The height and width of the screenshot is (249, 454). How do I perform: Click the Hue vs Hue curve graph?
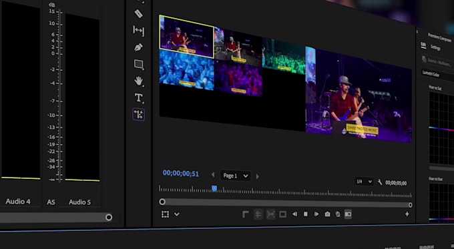pos(441,202)
